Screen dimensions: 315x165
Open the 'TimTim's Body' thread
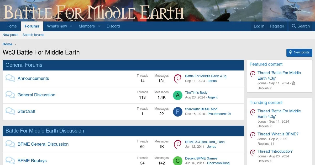coord(196,93)
